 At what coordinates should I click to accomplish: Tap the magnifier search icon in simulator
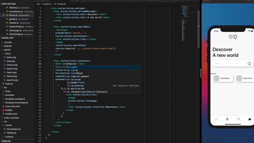tap(249, 64)
